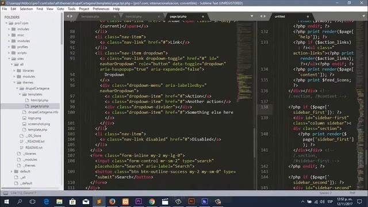Go to next tab in right pane
This screenshot has width=368, height=207.
tap(264, 16)
